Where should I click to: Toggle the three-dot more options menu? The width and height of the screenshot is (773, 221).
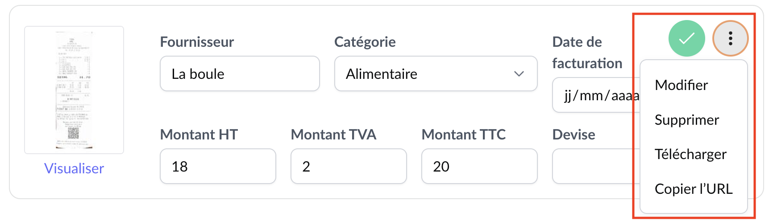[730, 38]
